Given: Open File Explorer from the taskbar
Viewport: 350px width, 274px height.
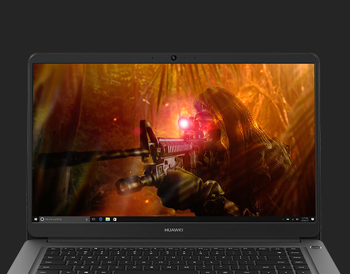Looking at the screenshot, I should (108, 219).
